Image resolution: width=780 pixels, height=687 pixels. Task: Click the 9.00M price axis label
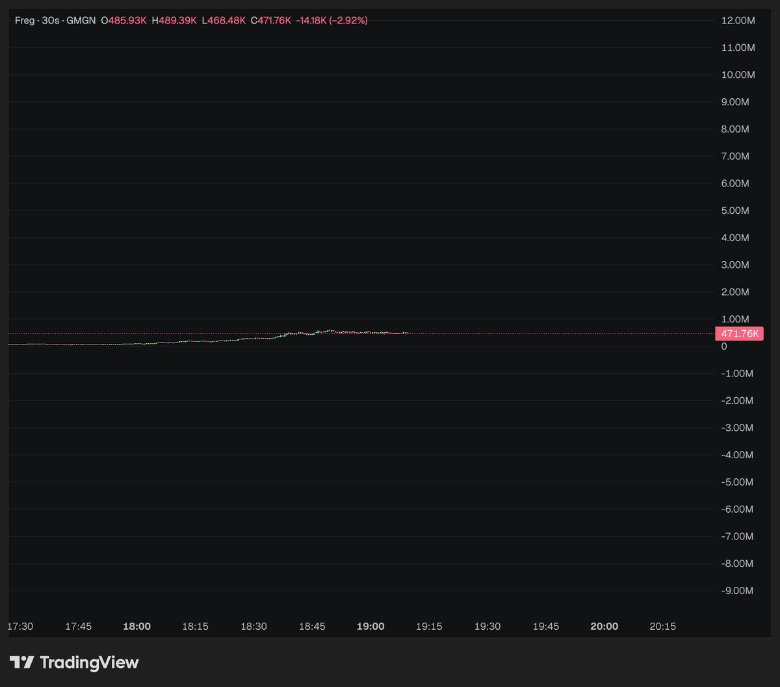pos(736,102)
